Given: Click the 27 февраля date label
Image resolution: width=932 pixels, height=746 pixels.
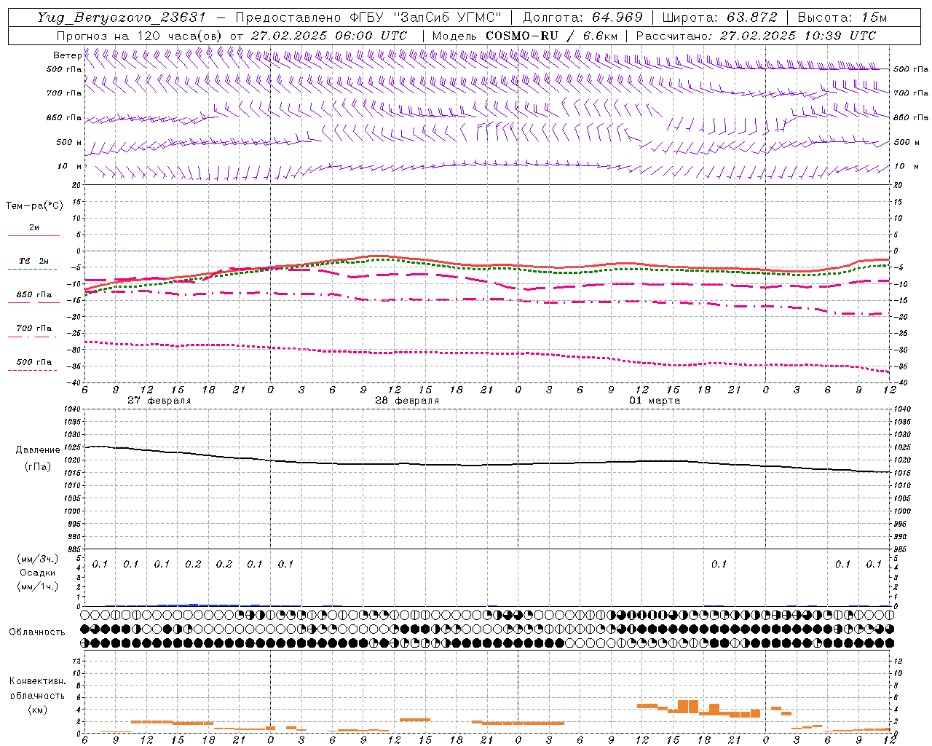Looking at the screenshot, I should [159, 401].
